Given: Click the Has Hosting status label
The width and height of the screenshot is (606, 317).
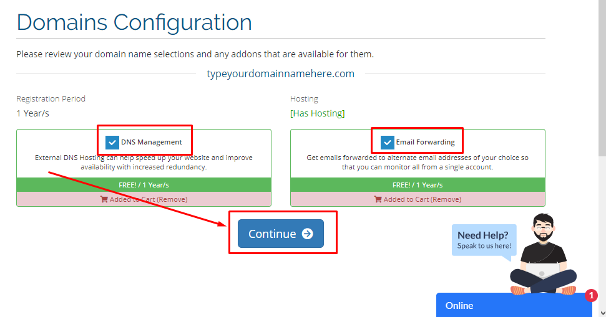Looking at the screenshot, I should tap(317, 113).
